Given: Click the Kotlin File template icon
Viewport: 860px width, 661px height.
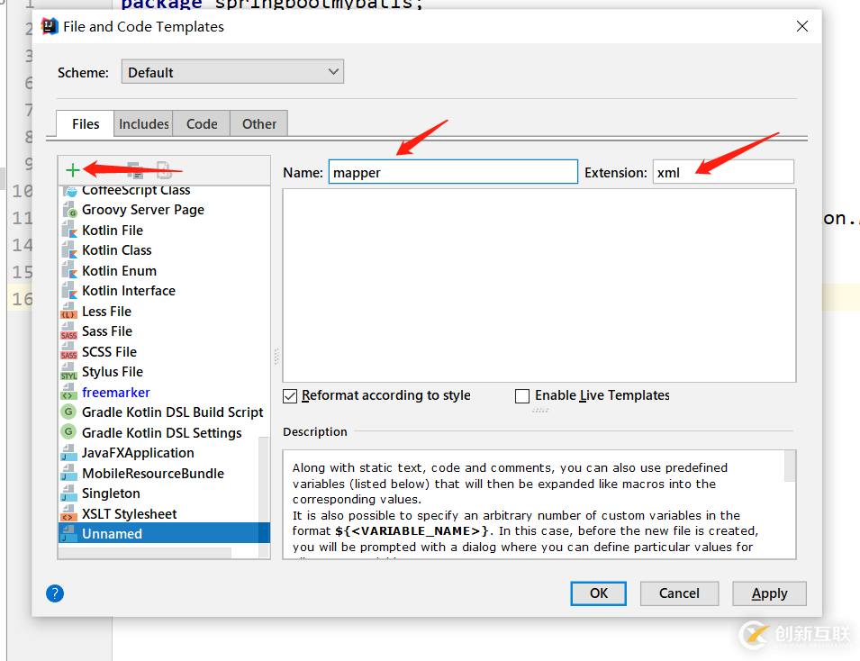Looking at the screenshot, I should pos(69,231).
